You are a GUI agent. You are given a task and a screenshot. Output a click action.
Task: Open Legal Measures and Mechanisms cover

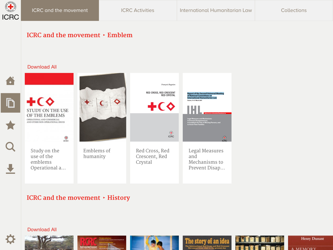pos(207,107)
